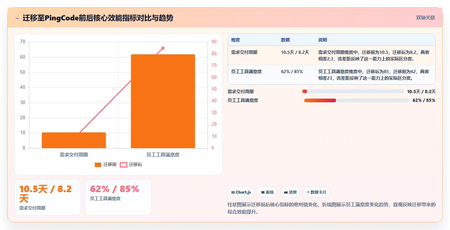
Task: Click the orange 迁移前 legend swatch
Action: [98, 165]
